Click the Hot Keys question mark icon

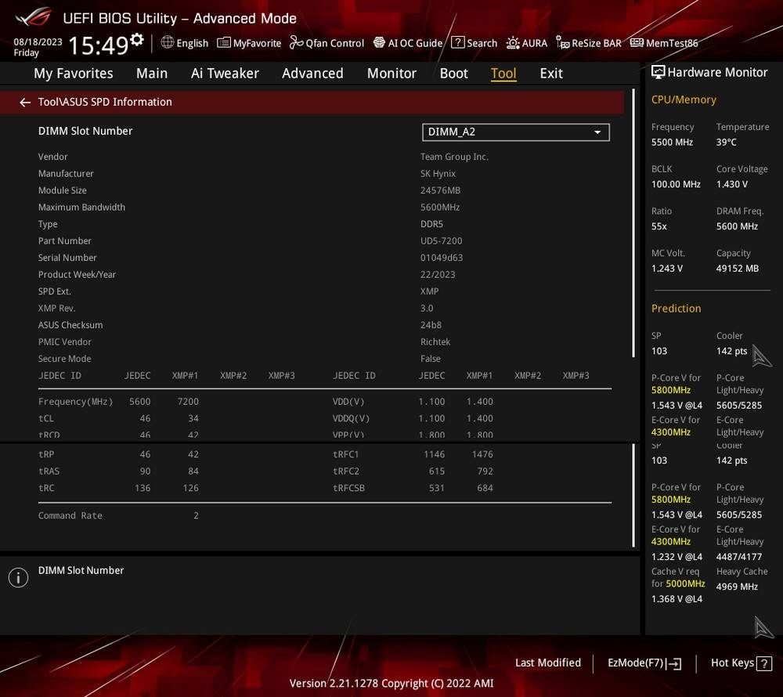(x=764, y=663)
